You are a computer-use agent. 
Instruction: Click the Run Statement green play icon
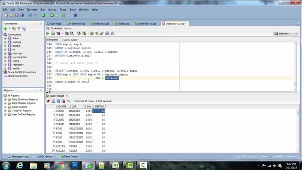pyautogui.click(x=48, y=34)
